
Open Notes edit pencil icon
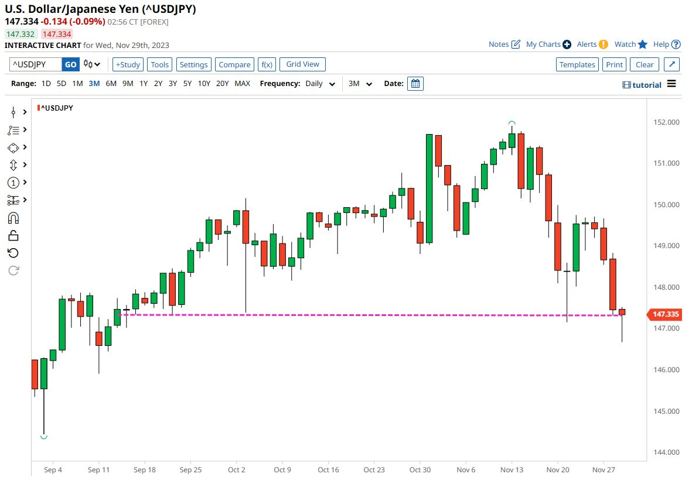516,44
